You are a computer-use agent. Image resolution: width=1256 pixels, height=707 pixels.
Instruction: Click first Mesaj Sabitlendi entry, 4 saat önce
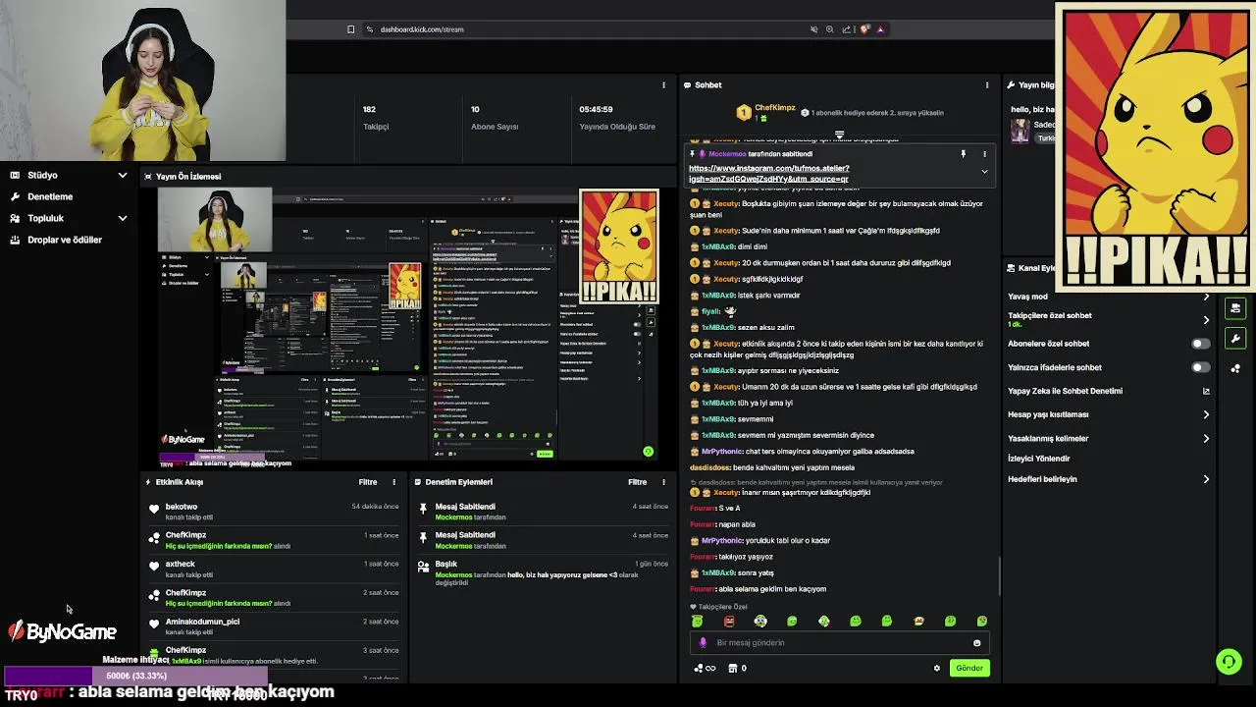click(x=543, y=512)
